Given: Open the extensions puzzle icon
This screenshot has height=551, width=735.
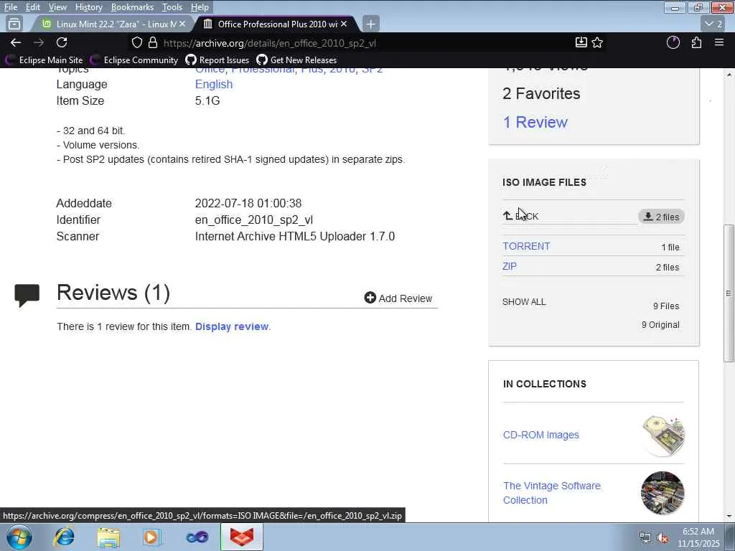Looking at the screenshot, I should 696,42.
